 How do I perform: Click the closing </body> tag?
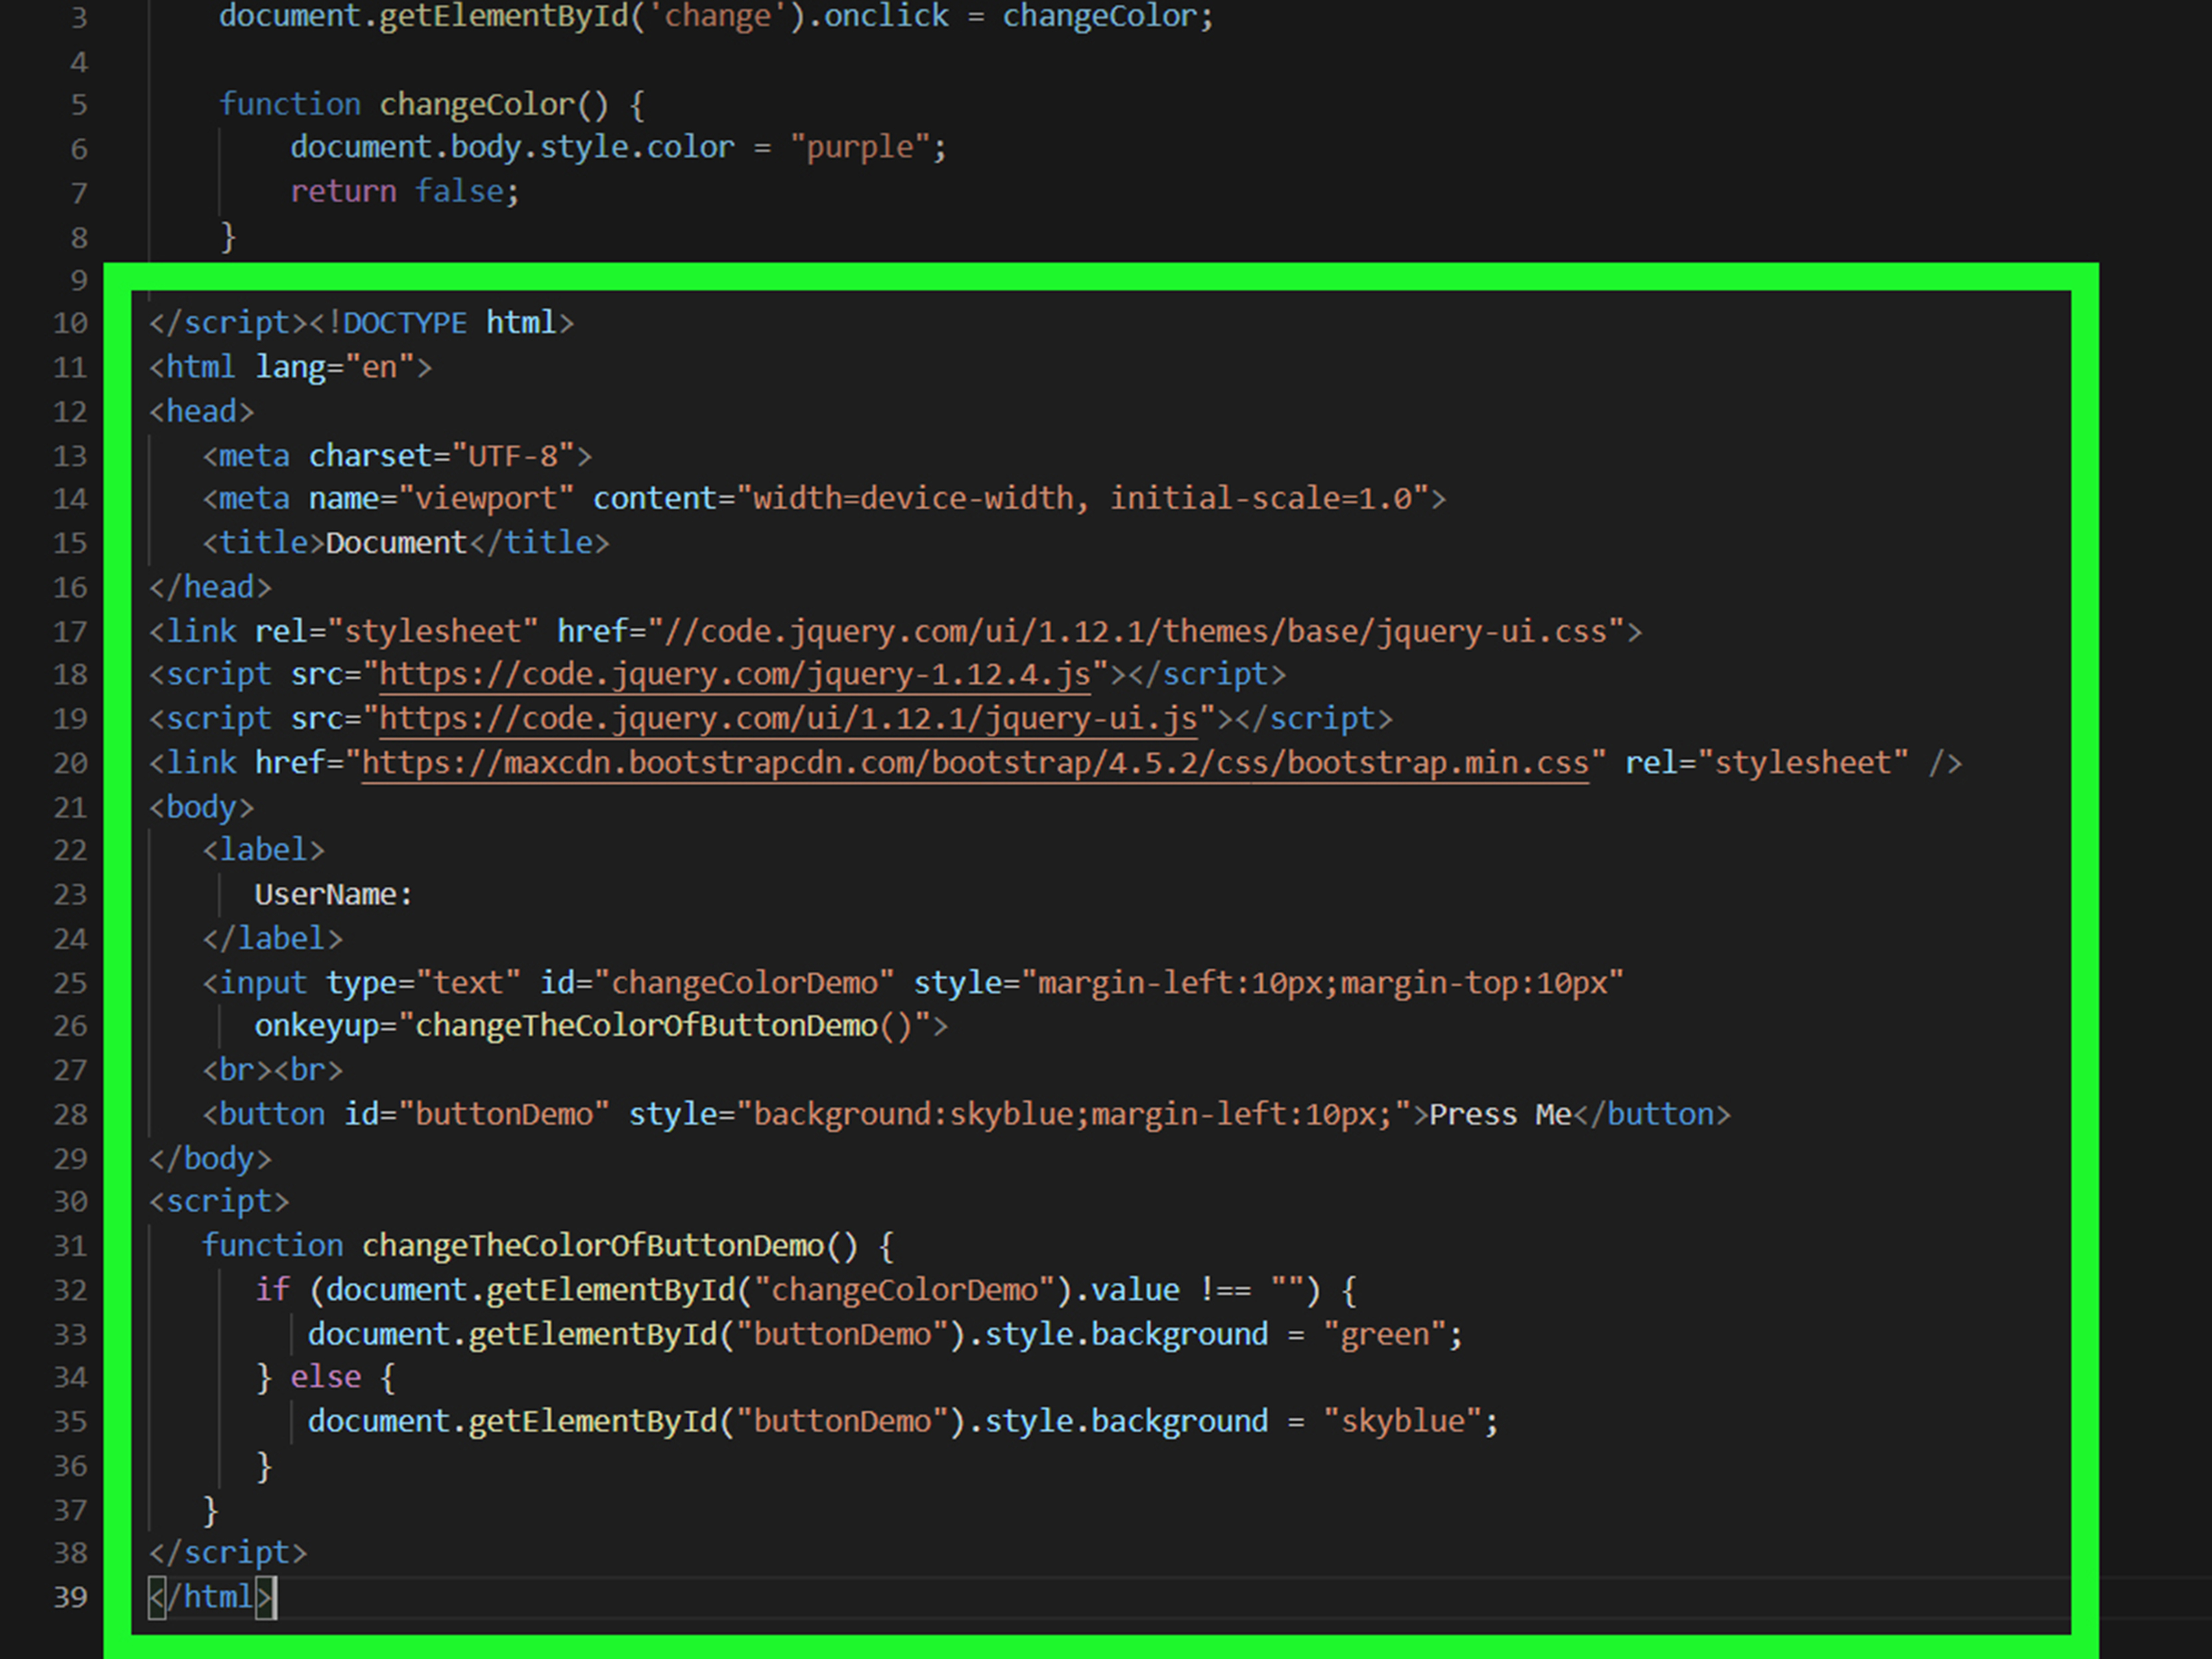click(211, 1159)
